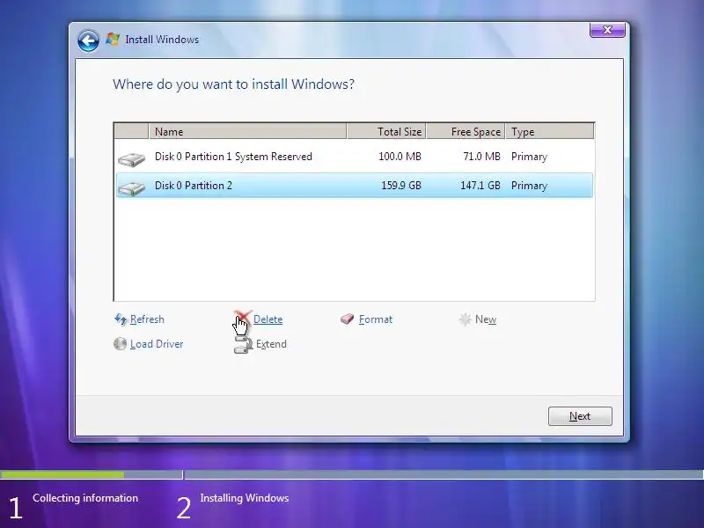This screenshot has height=528, width=704.
Task: Click drive icon for Disk 0 Partition 2
Action: pos(131,187)
